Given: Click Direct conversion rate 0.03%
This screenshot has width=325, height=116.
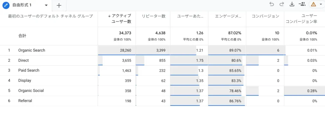Looking at the screenshot, I should click(x=313, y=60).
